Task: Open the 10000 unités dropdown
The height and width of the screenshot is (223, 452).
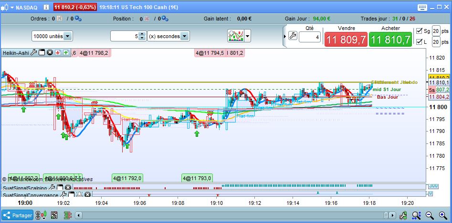Action: (52, 36)
